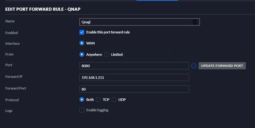The height and width of the screenshot is (128, 255).
Task: Set protocol to Both via its radio button
Action: 82,100
